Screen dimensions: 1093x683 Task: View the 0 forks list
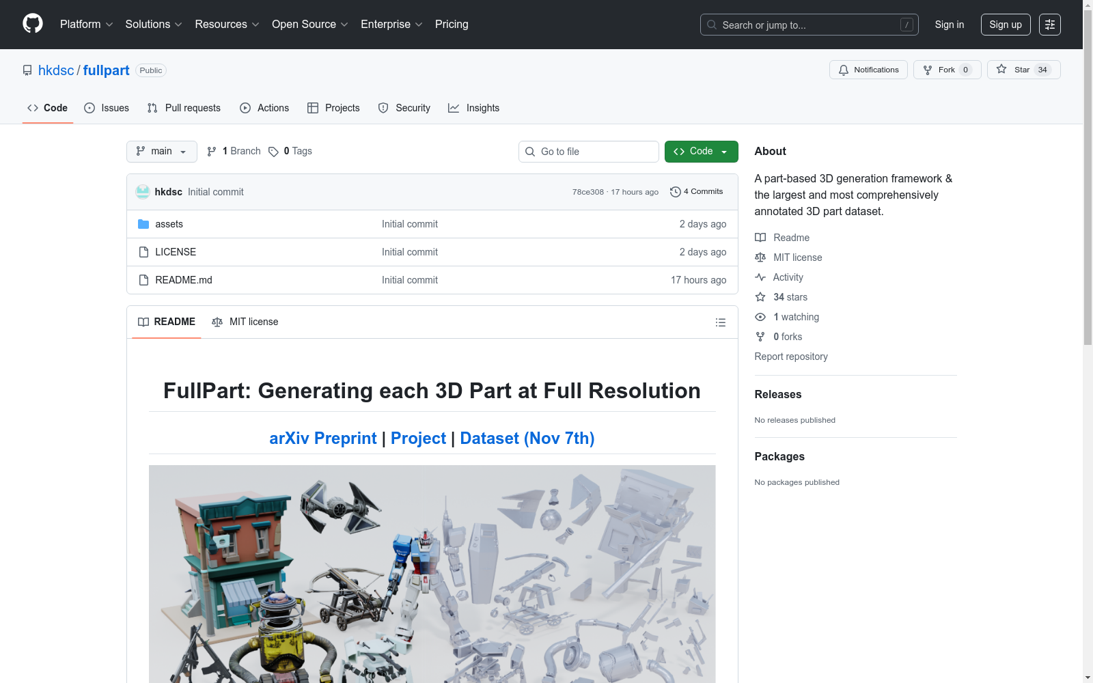pyautogui.click(x=779, y=337)
